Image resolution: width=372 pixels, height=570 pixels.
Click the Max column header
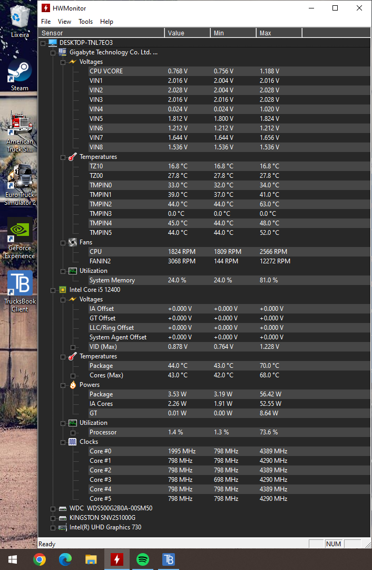pos(279,33)
